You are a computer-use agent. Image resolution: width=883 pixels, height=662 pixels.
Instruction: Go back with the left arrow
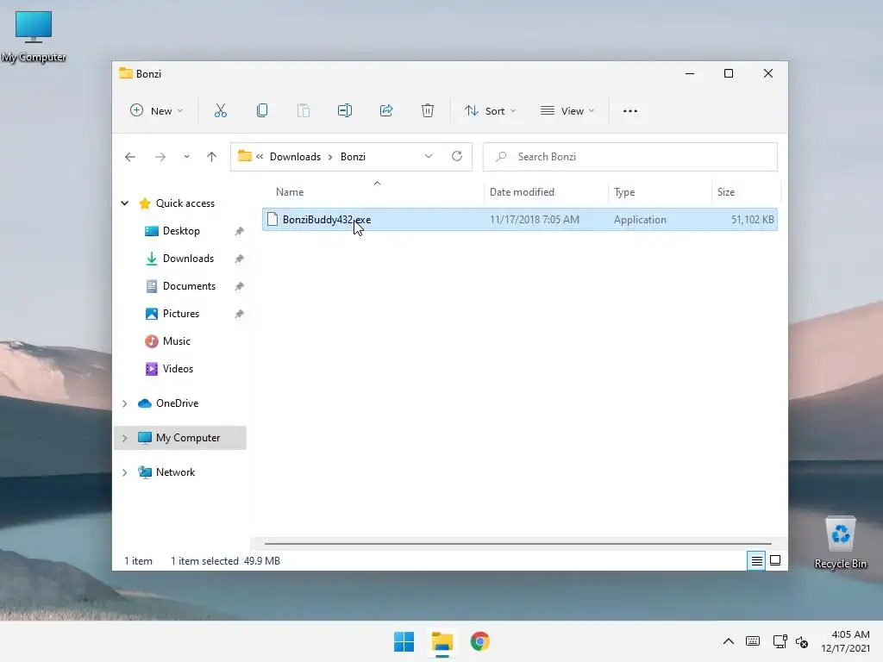pos(130,157)
